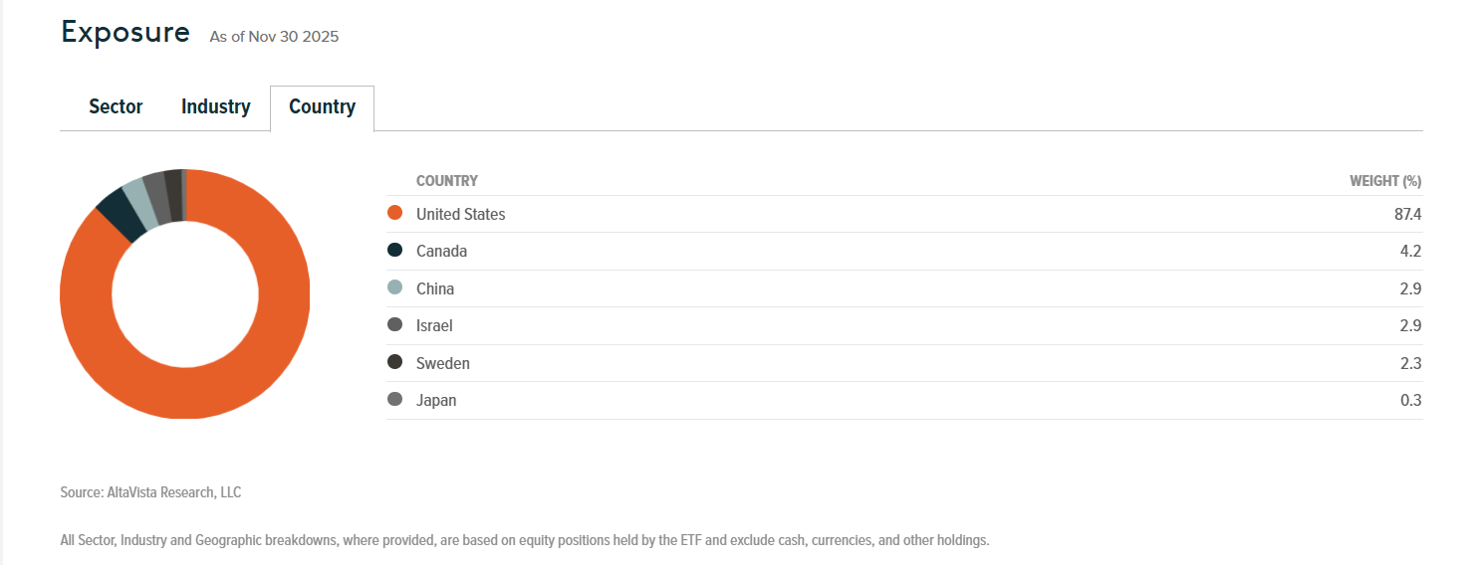Screen dimensions: 1478x565
Task: Select the United States table row label
Action: (460, 214)
